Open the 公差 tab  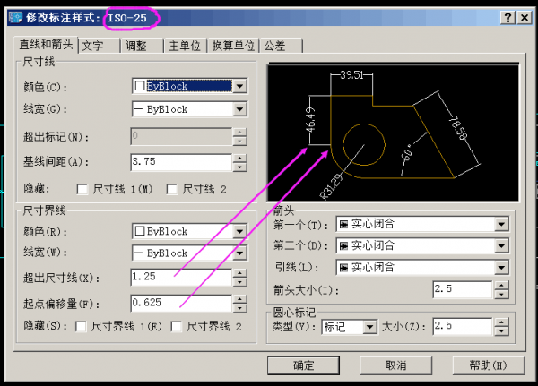coord(276,45)
